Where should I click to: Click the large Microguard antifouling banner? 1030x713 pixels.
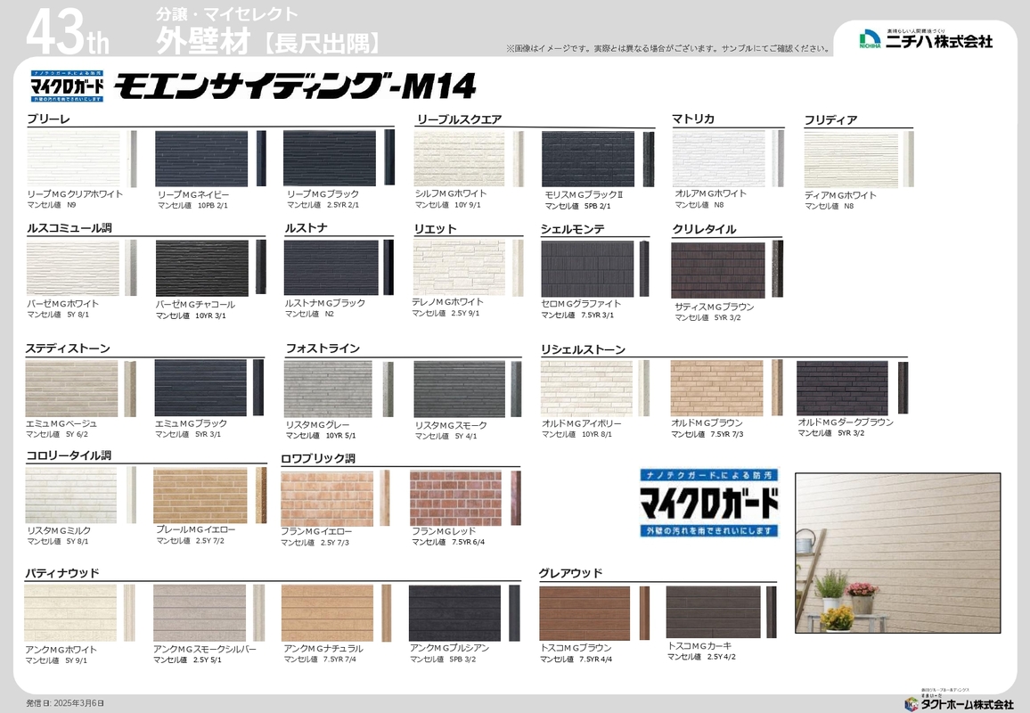click(x=708, y=504)
